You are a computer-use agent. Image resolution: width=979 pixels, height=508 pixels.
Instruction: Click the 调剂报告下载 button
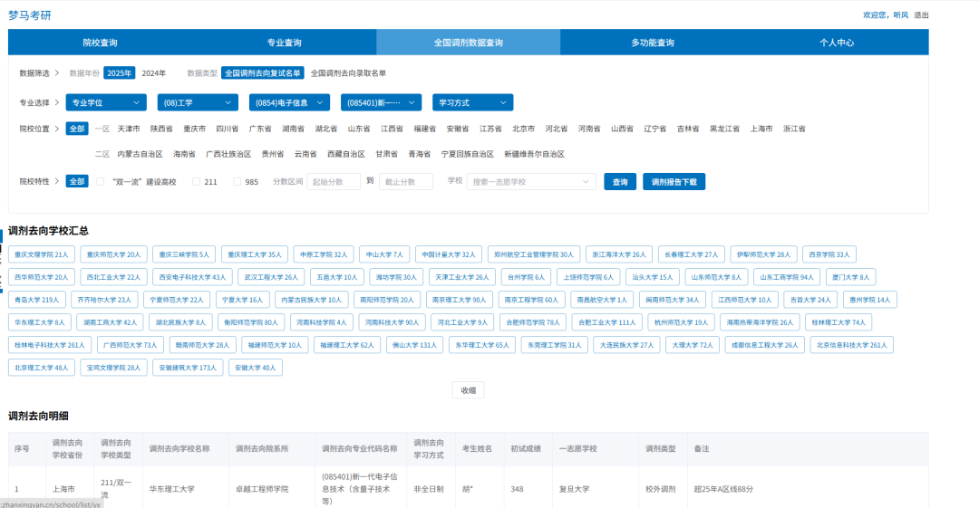click(674, 182)
